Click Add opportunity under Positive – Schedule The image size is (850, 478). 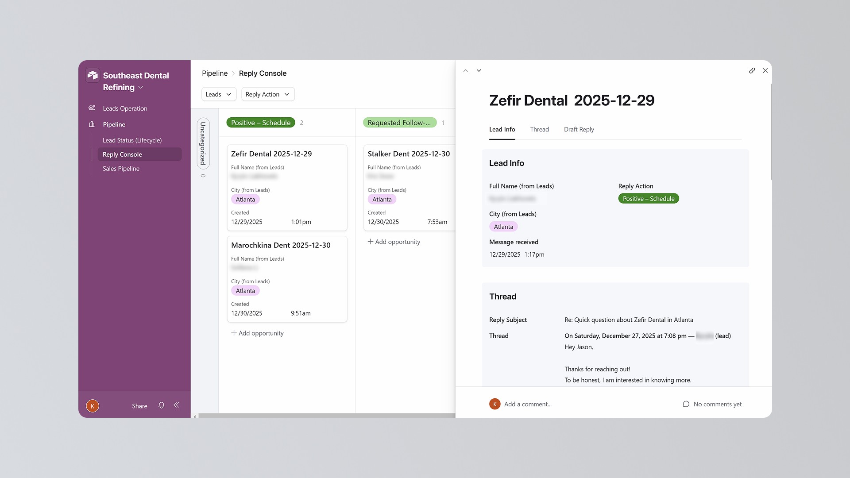pyautogui.click(x=257, y=333)
